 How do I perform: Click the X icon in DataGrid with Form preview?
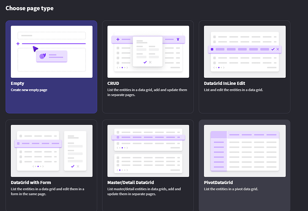(78, 166)
